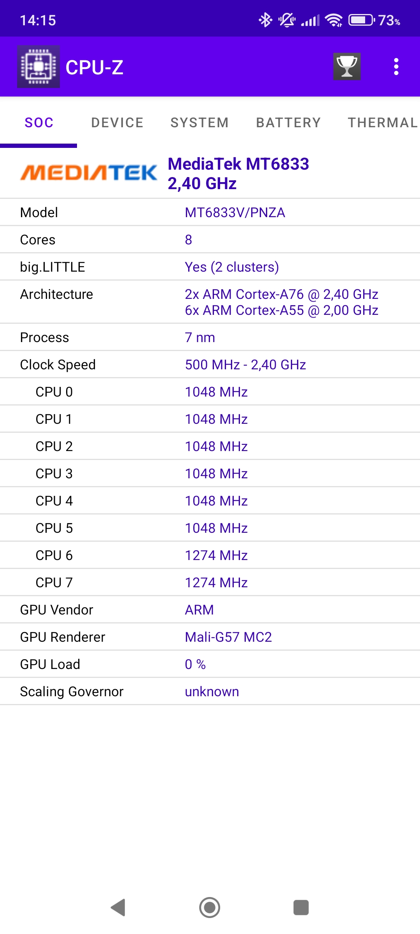Tap the trophy benchmark icon
Screen dimensions: 420x934
pyautogui.click(x=346, y=67)
